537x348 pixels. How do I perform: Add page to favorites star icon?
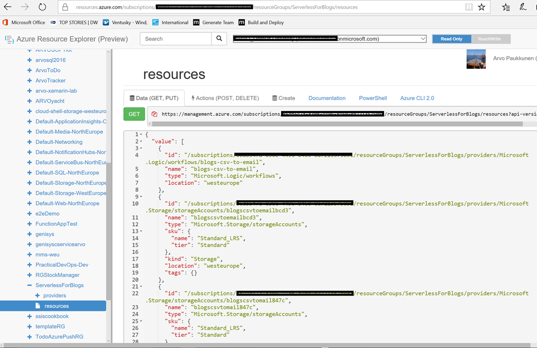[x=481, y=7]
